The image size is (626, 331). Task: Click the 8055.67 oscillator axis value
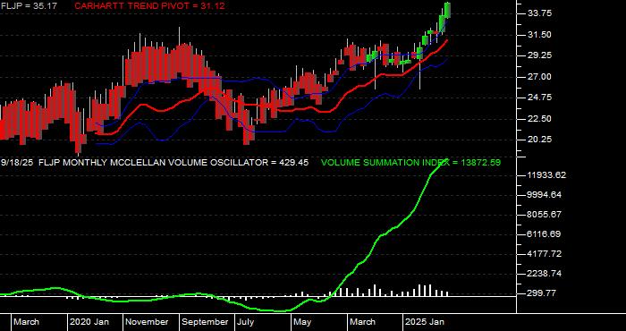(x=545, y=215)
